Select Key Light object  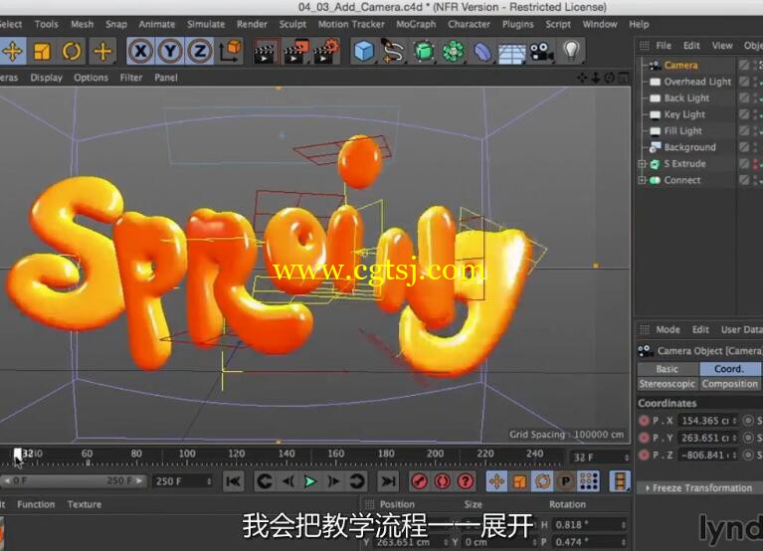click(684, 114)
